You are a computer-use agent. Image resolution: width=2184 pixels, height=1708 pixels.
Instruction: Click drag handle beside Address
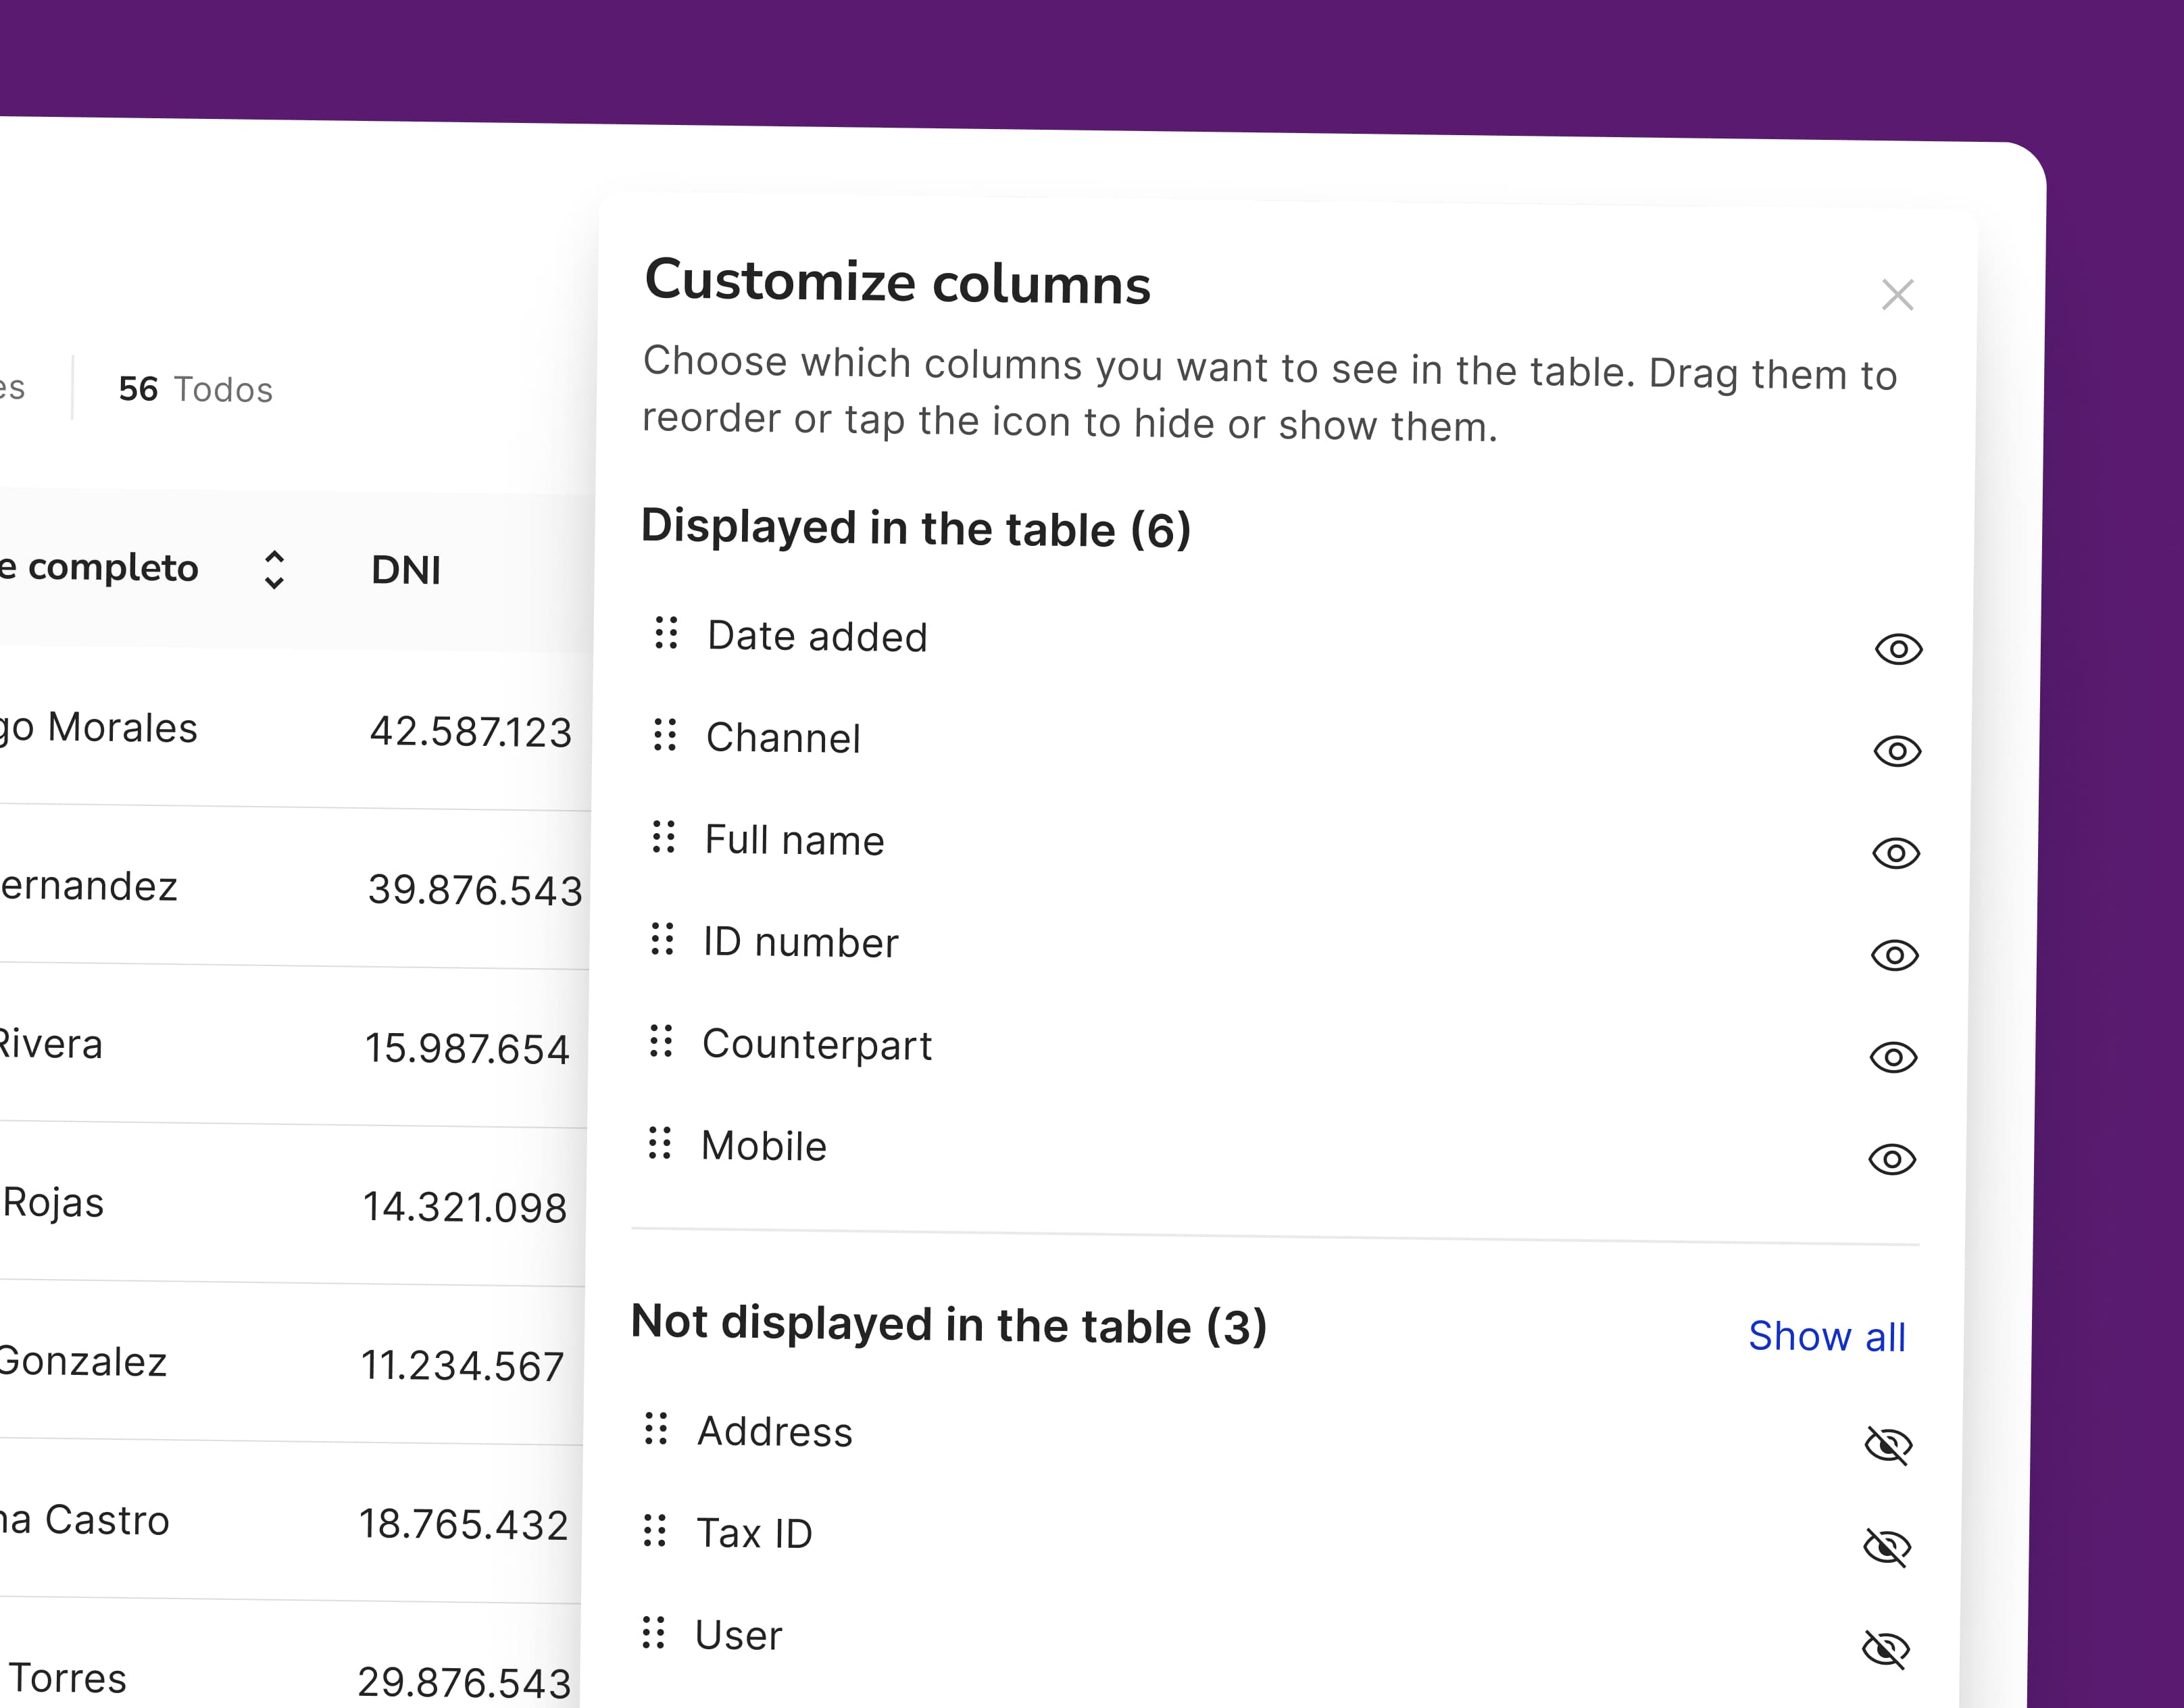(x=656, y=1429)
